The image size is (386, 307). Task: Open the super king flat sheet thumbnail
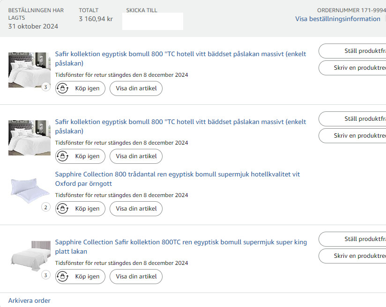[x=30, y=256]
